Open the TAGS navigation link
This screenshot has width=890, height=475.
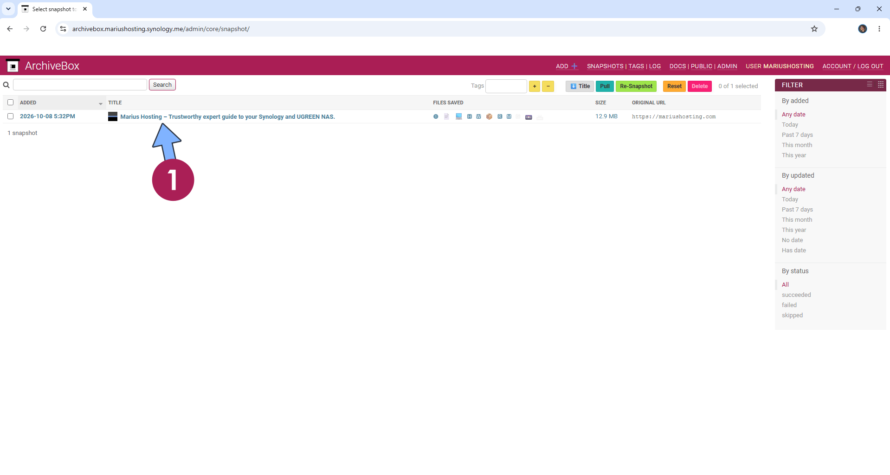pos(636,66)
